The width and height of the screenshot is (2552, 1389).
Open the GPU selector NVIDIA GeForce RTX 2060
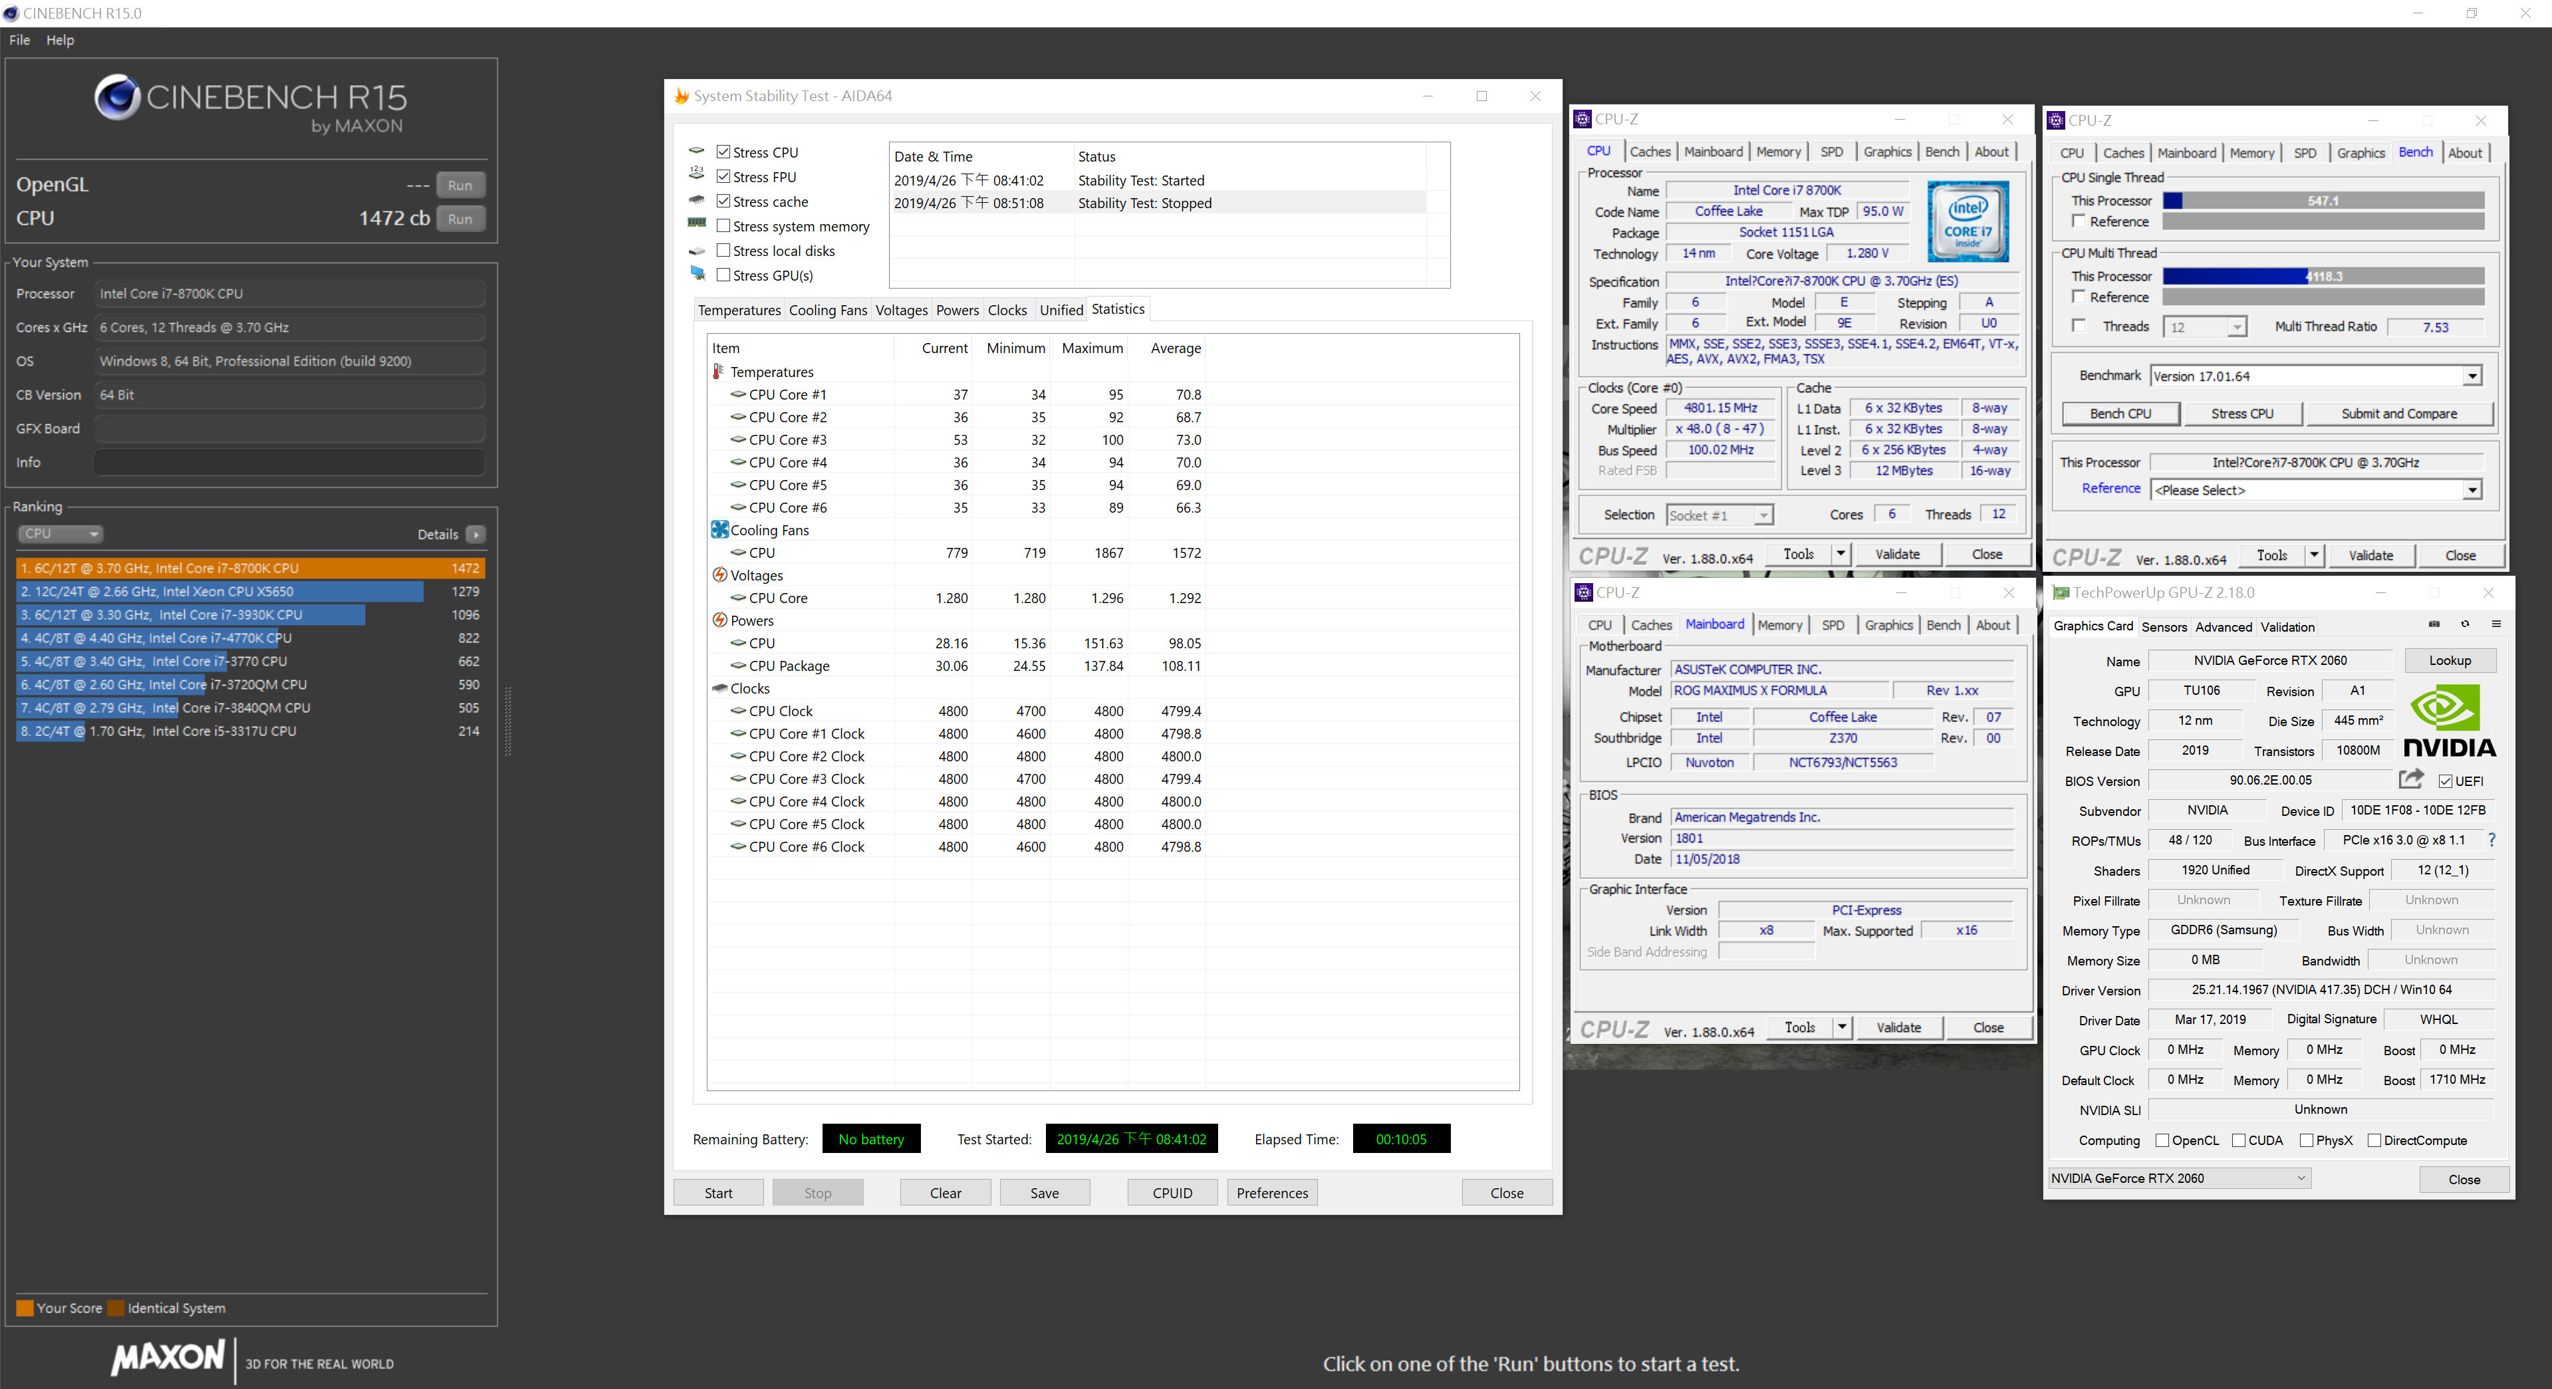click(2180, 1178)
